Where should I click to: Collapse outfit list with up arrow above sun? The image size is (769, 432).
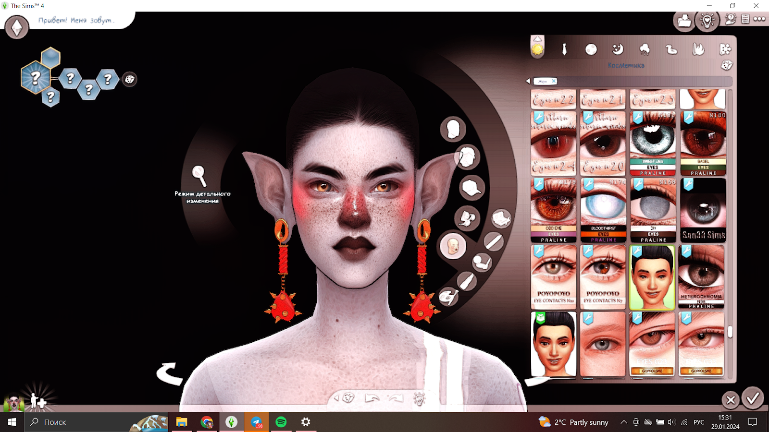pos(537,39)
